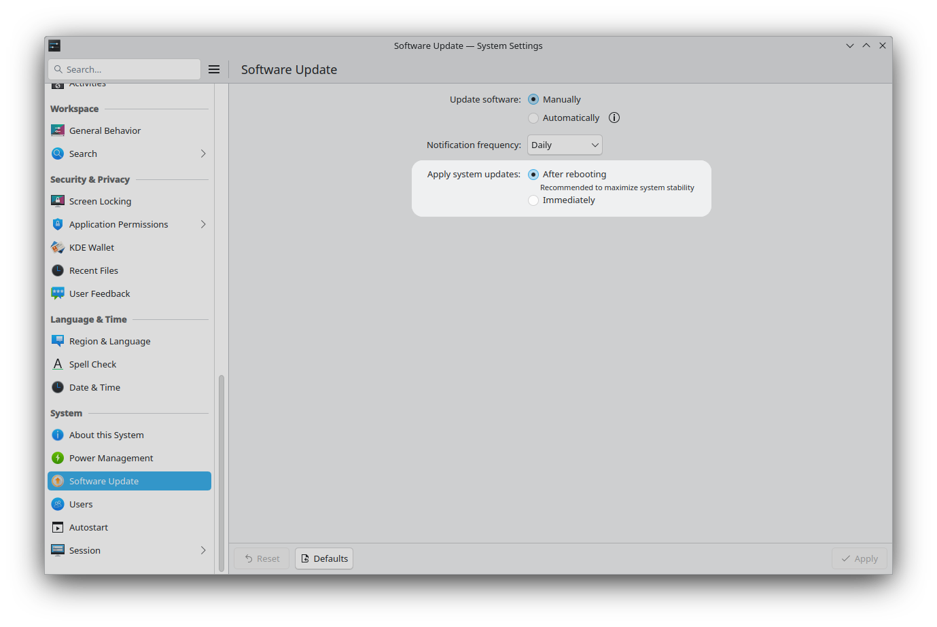Click the Application Permissions shield icon
The height and width of the screenshot is (627, 937).
pos(58,224)
